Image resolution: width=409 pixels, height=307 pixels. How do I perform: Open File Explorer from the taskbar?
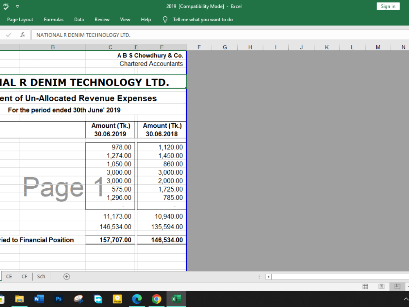pos(20,299)
